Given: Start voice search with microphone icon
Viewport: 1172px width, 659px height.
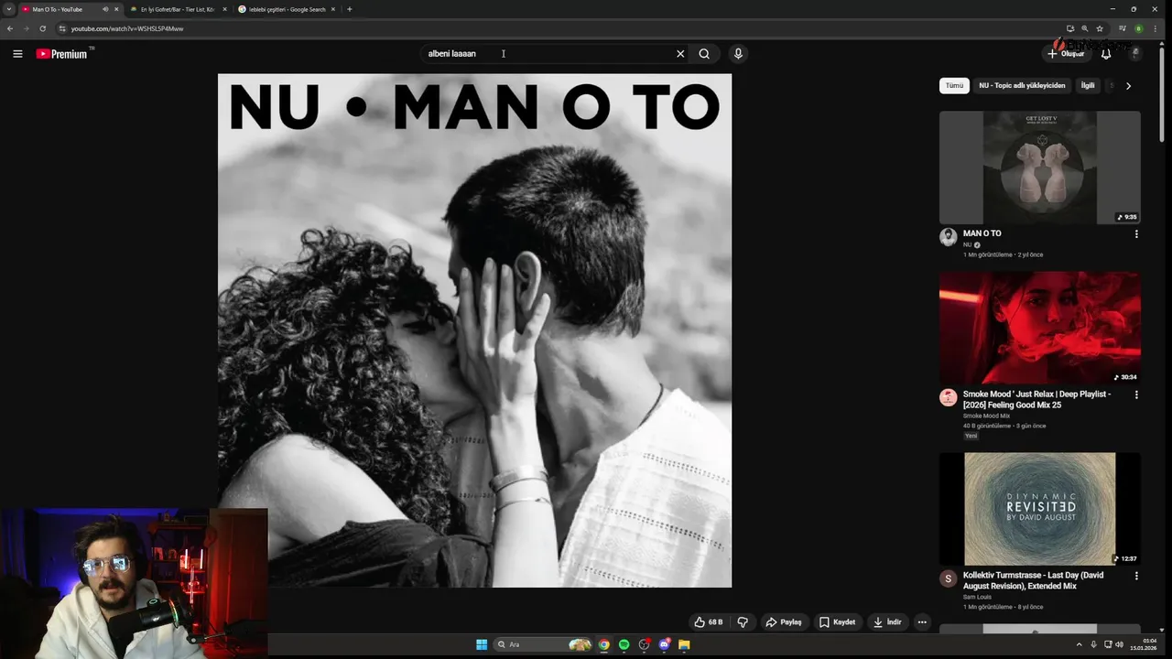Looking at the screenshot, I should [x=738, y=54].
